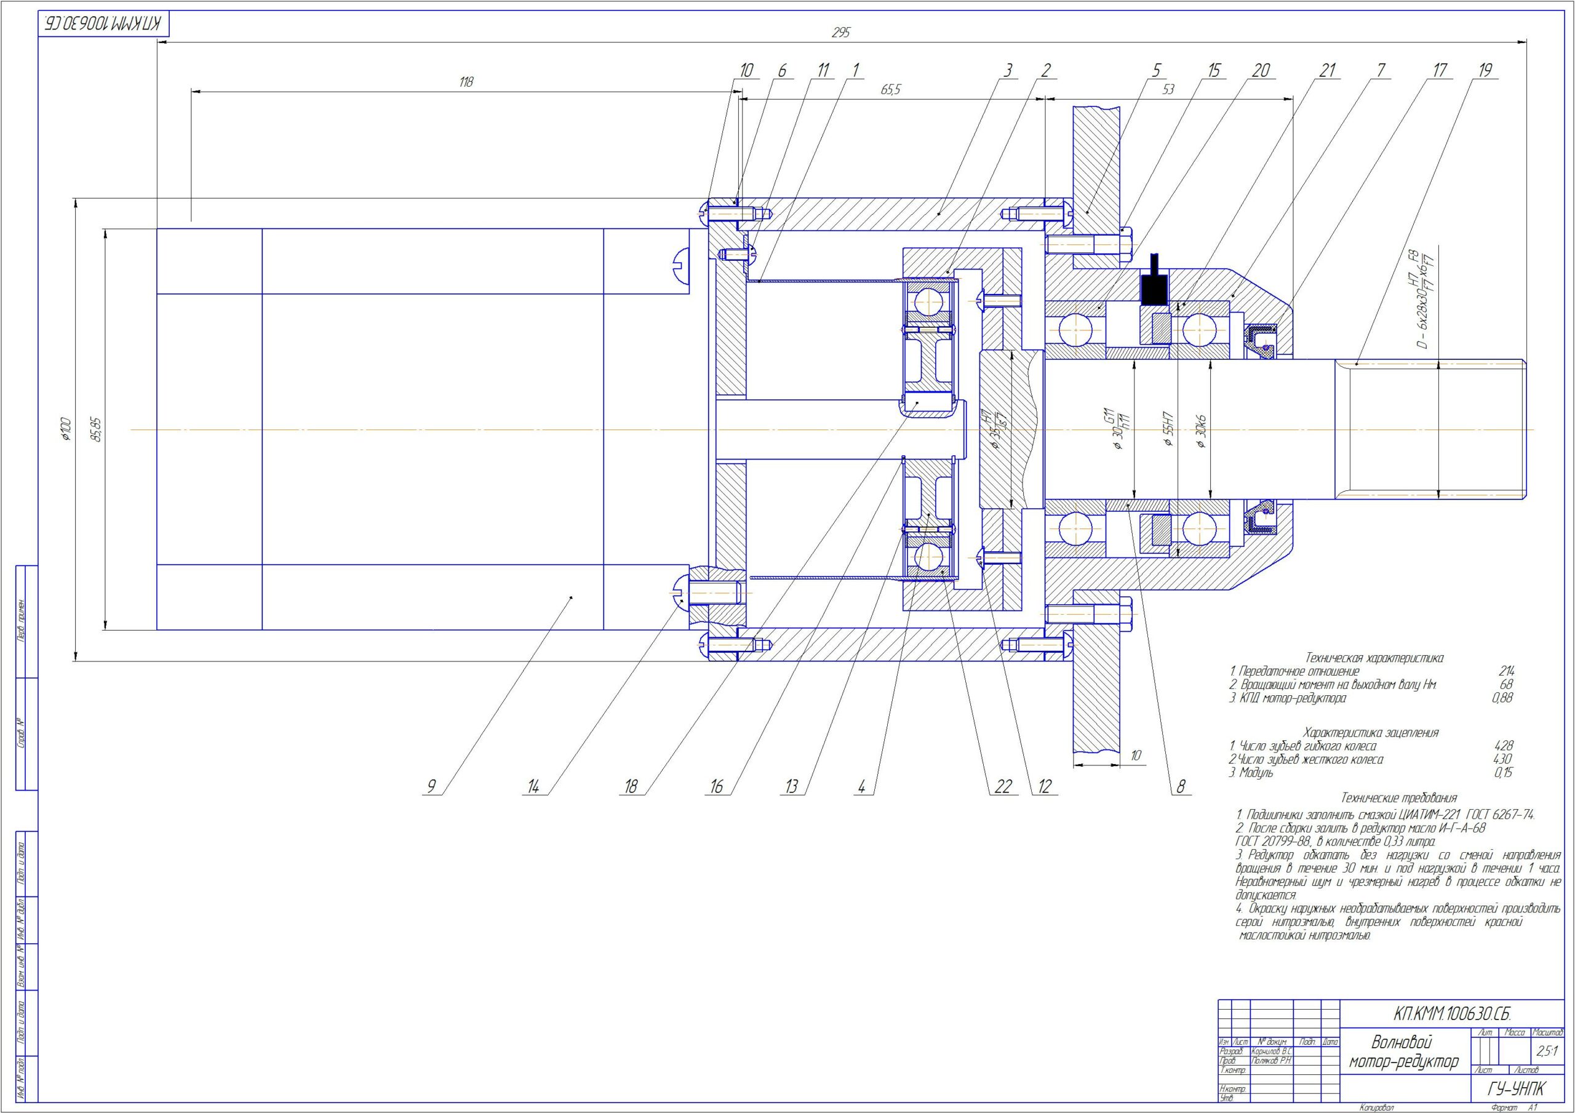Click the overall length dimension '295'

(840, 33)
